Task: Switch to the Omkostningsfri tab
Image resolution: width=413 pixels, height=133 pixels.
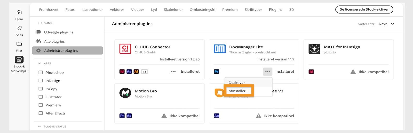Action: 202,9
